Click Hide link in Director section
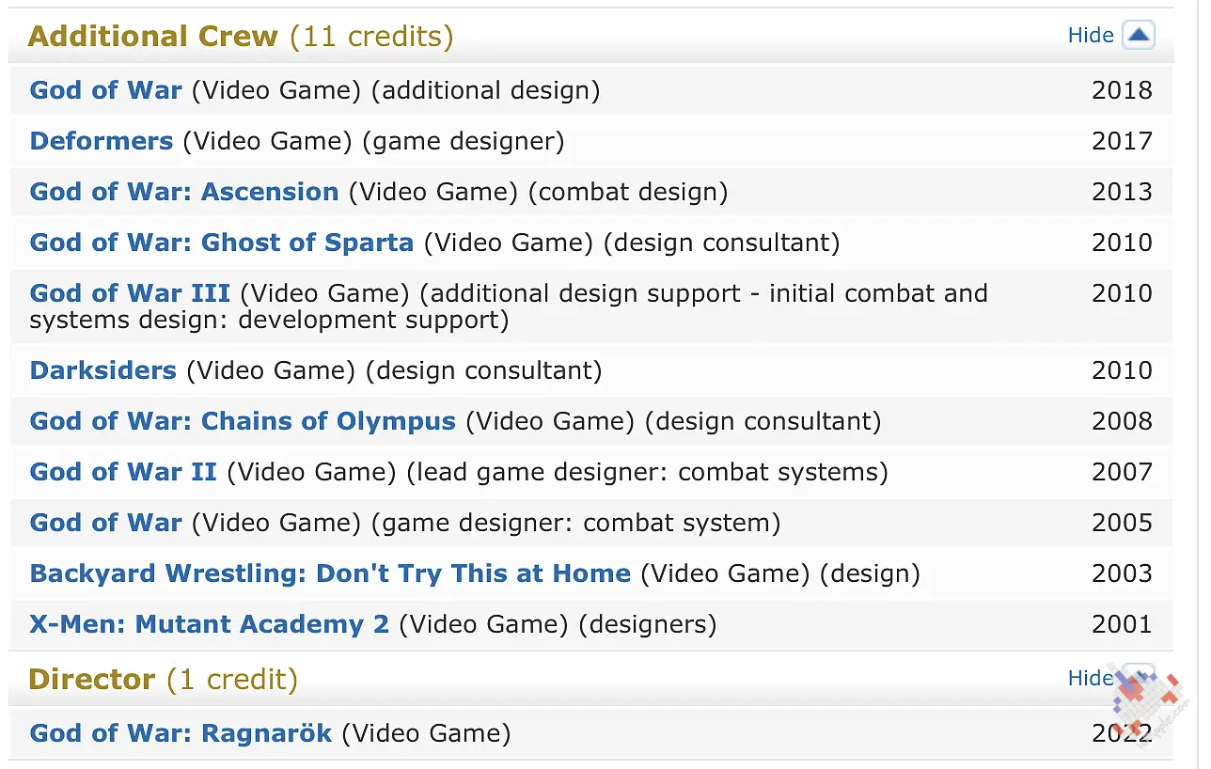 coord(1091,678)
